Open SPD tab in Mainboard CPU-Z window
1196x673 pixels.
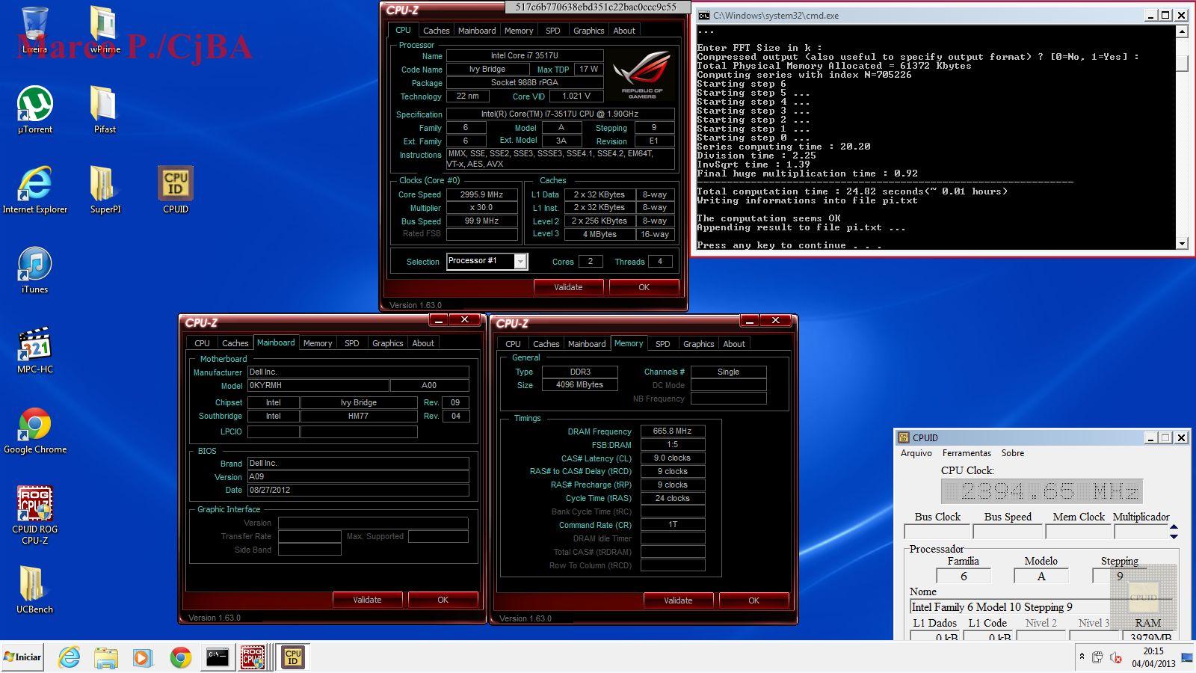pyautogui.click(x=351, y=343)
